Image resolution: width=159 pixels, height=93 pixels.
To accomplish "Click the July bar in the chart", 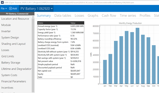I will 137,56.
